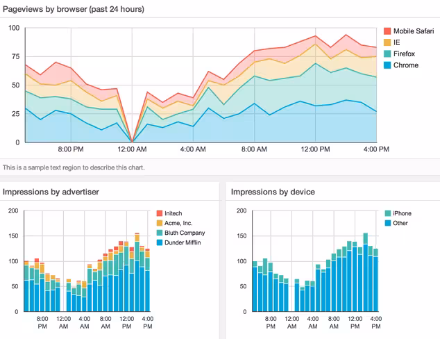Click the Acme, Inc. legend swatch

[x=160, y=223]
